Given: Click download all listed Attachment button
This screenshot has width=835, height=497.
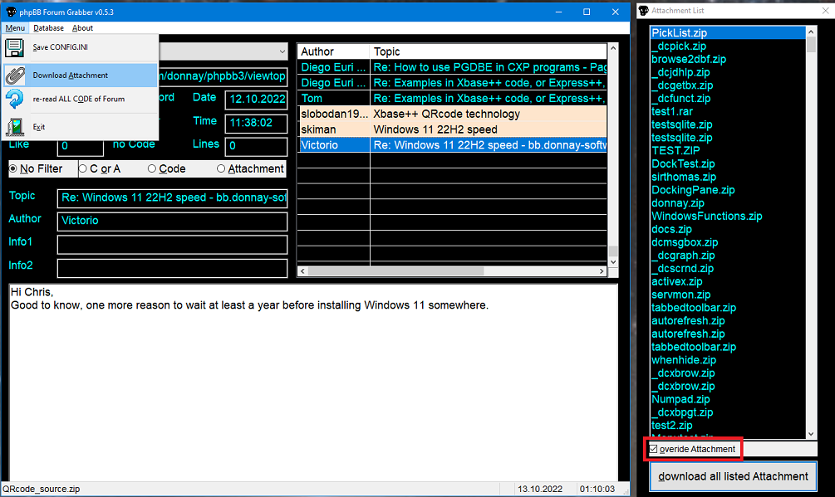Looking at the screenshot, I should (x=734, y=476).
